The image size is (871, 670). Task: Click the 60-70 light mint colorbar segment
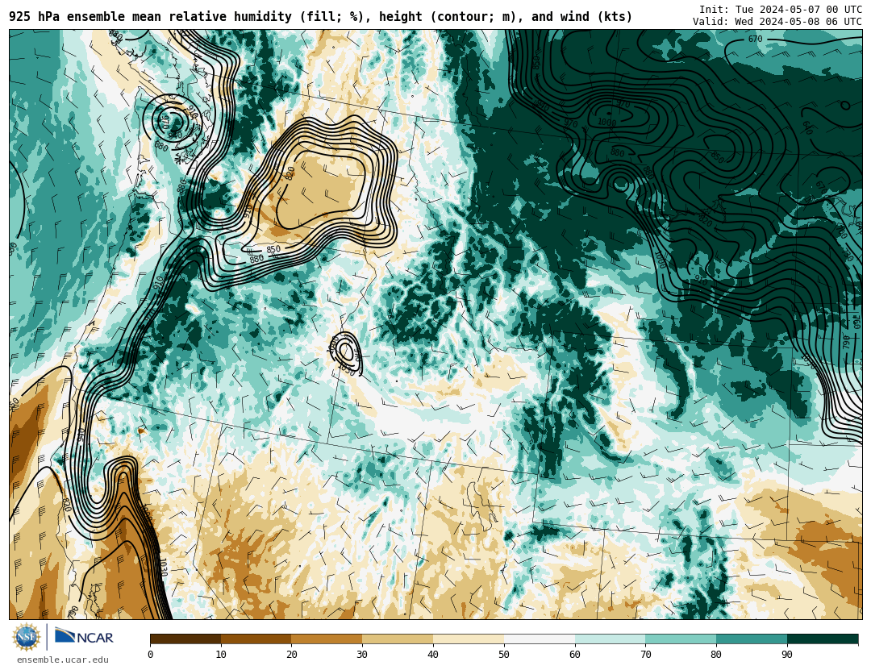[x=610, y=639]
